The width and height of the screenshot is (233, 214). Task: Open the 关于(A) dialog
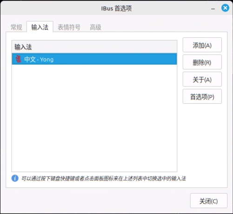(202, 79)
